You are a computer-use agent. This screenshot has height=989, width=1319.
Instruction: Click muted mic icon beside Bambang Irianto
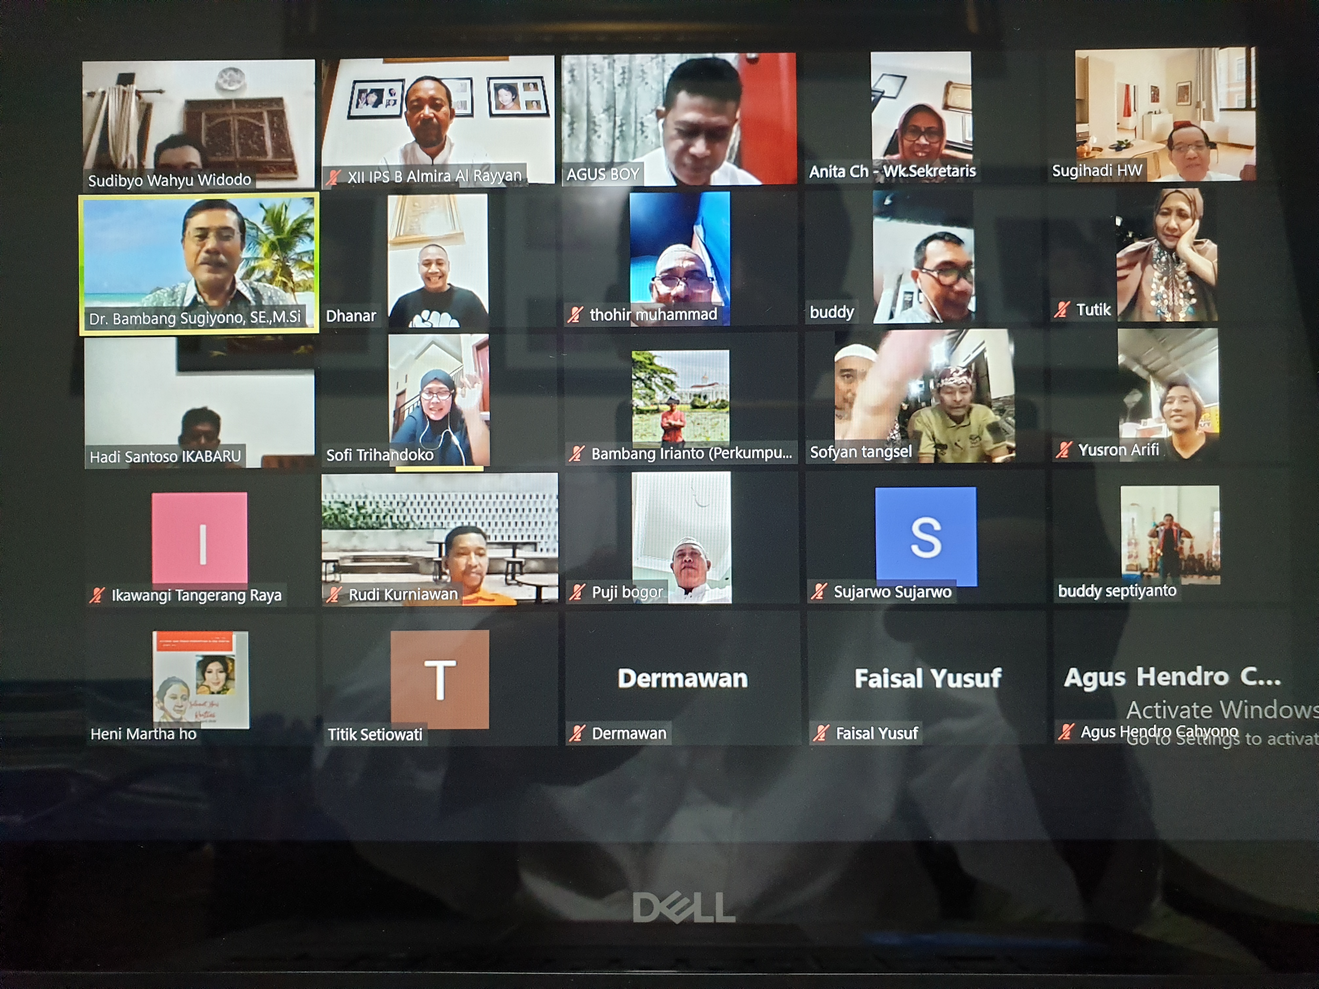click(x=576, y=454)
